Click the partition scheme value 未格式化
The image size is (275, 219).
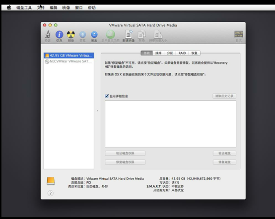(x=177, y=190)
